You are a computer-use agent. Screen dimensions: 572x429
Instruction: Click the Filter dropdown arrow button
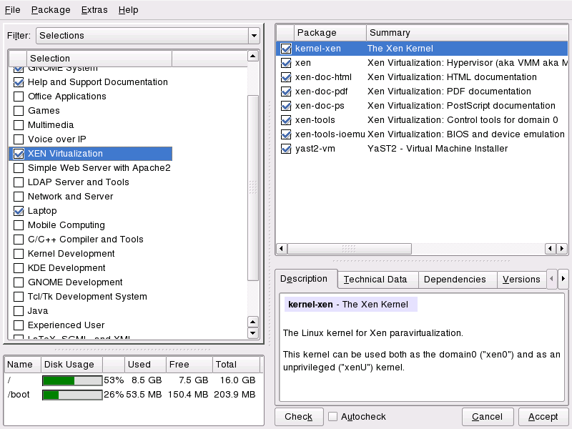pyautogui.click(x=254, y=36)
